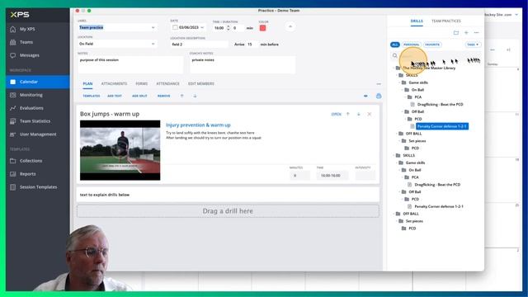Viewport: 528px width, 297px height.
Task: Click the REMOVE button
Action: 163,96
